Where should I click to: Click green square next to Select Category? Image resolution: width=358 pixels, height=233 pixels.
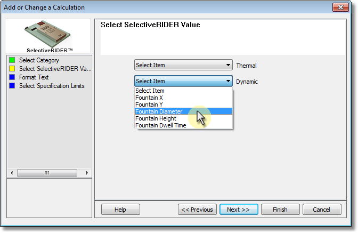tap(12, 60)
